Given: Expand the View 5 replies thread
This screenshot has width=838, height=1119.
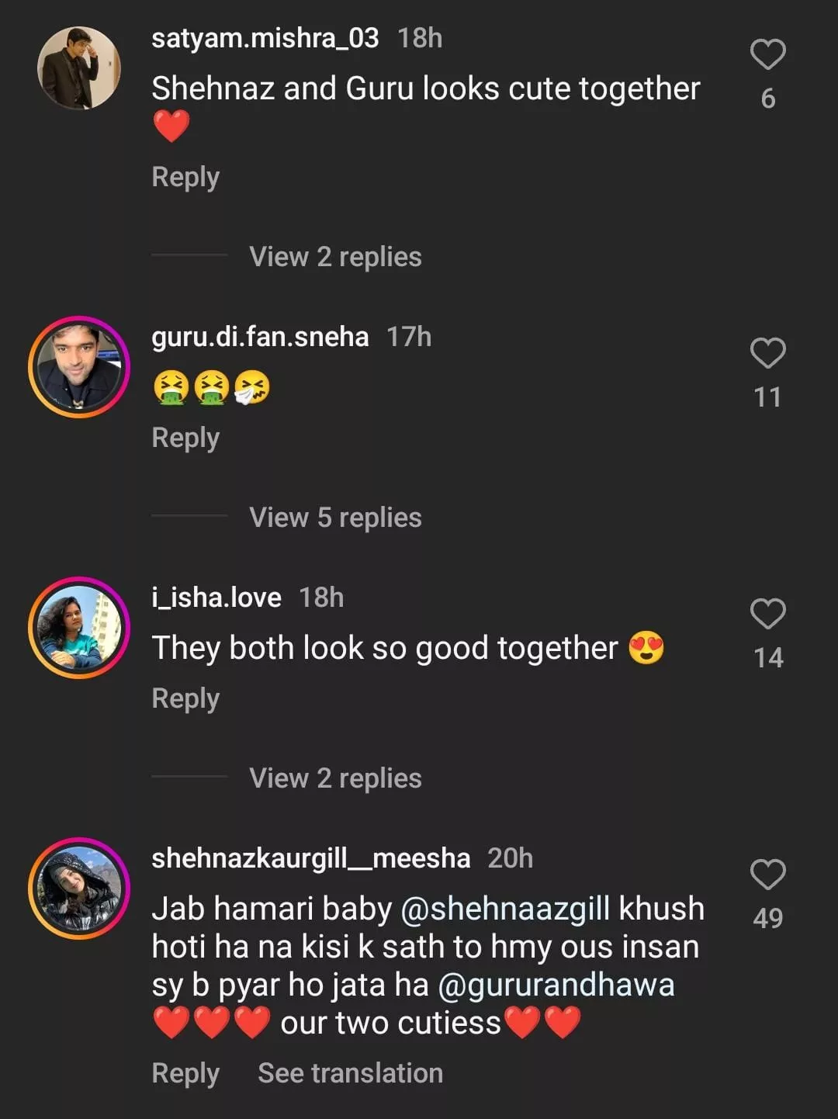Looking at the screenshot, I should pos(335,518).
